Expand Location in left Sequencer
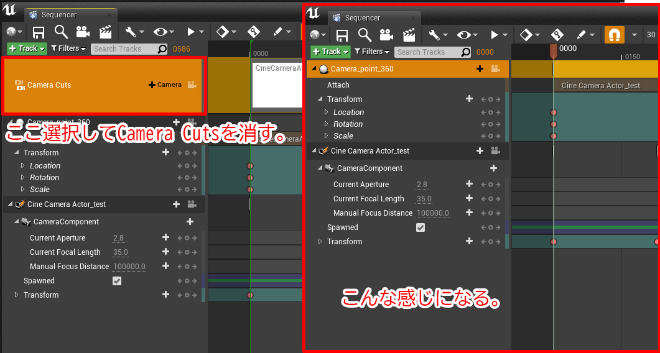This screenshot has width=660, height=353. (23, 166)
